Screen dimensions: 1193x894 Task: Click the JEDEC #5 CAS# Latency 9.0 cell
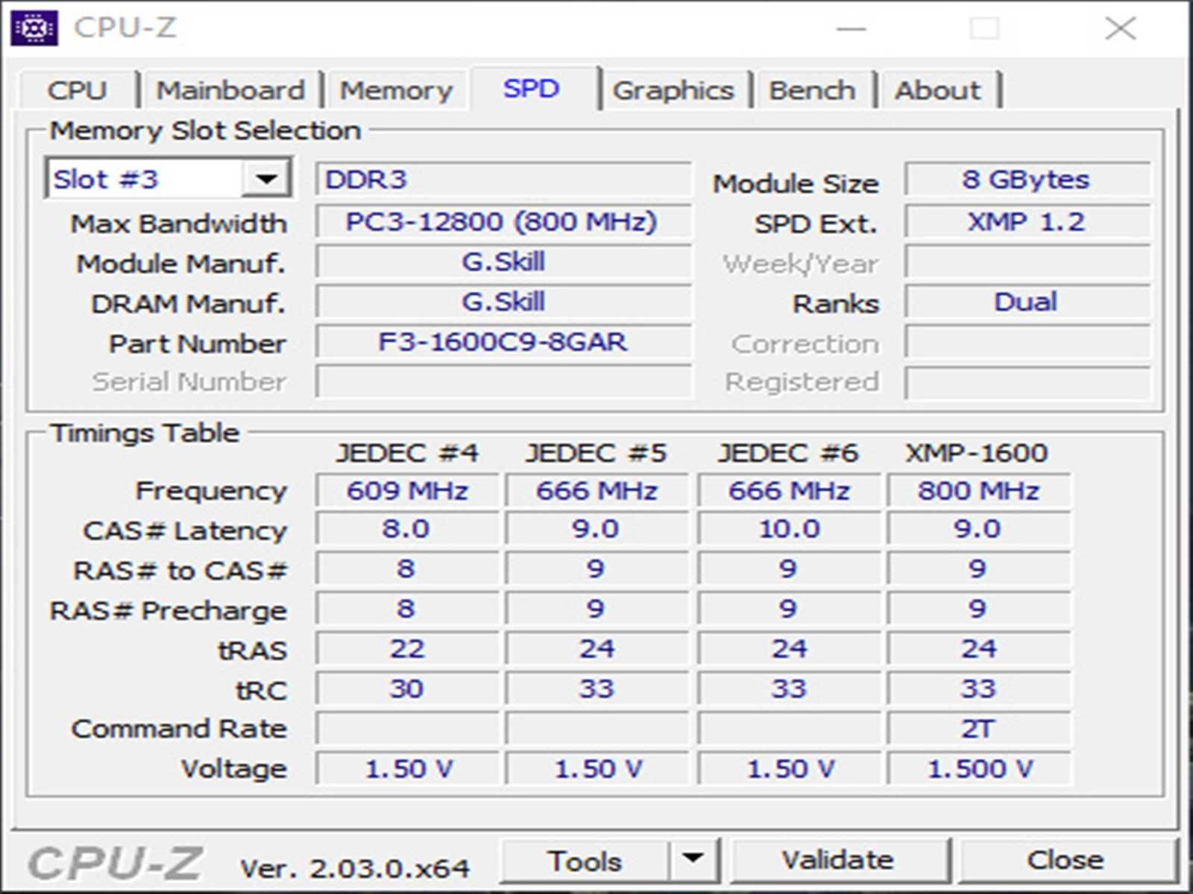point(596,529)
